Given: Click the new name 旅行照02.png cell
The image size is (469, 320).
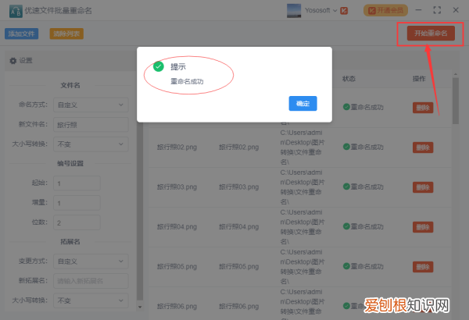Looking at the screenshot, I should (238, 148).
